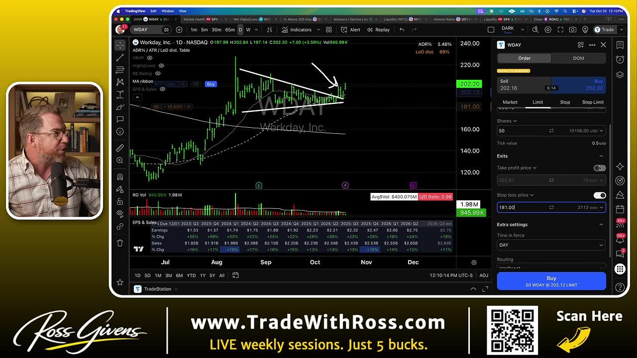The height and width of the screenshot is (358, 637).
Task: Open quick search icon in toolbar
Action: coord(535,30)
